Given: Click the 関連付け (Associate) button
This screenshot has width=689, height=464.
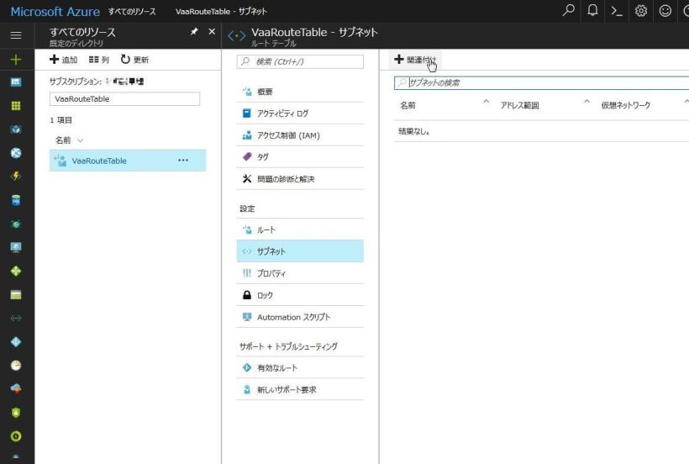Looking at the screenshot, I should (415, 60).
